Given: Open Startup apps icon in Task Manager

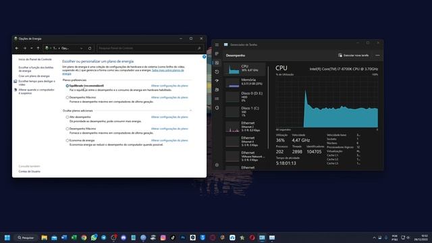Looking at the screenshot, I should pos(217,81).
